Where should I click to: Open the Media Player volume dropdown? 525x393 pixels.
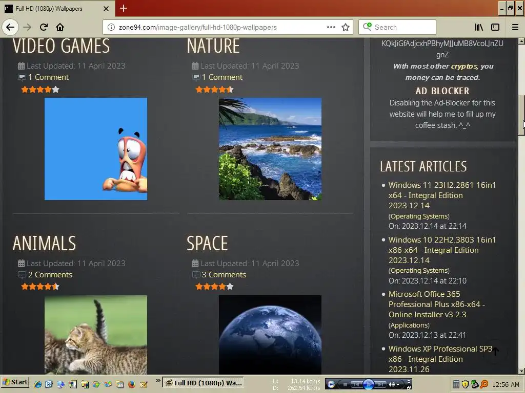coord(398,385)
